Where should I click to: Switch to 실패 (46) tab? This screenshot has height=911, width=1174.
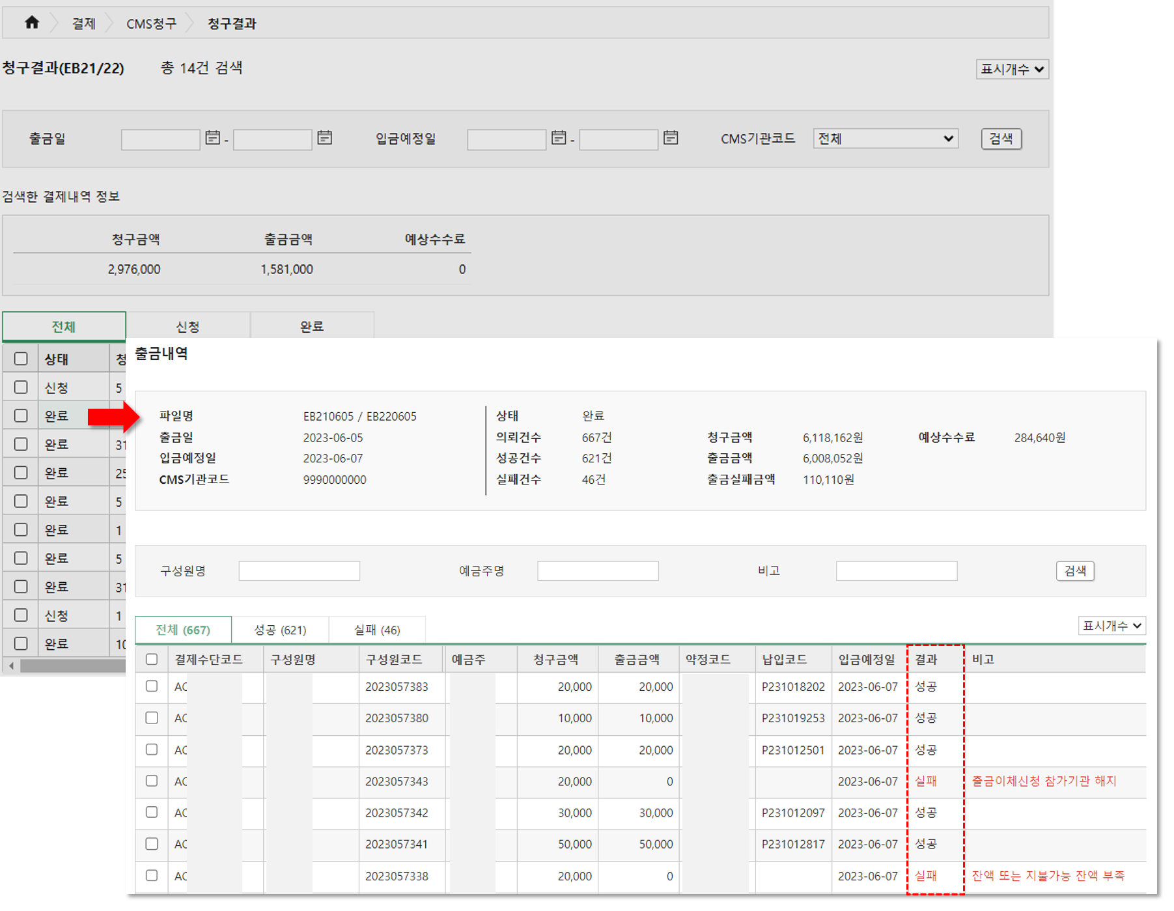(377, 630)
